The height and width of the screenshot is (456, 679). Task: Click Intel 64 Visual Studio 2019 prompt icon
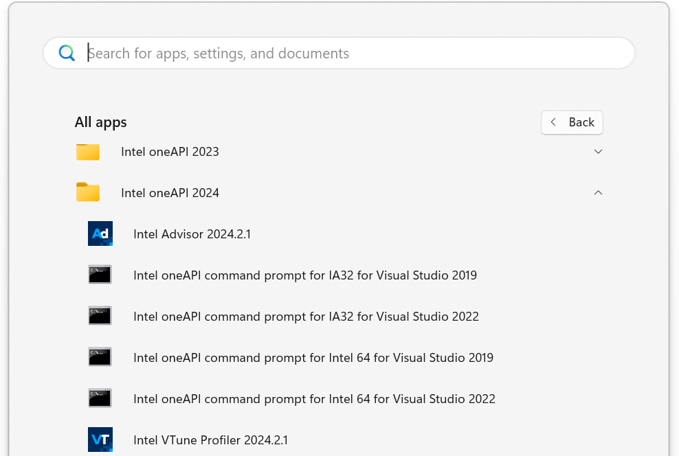point(100,357)
